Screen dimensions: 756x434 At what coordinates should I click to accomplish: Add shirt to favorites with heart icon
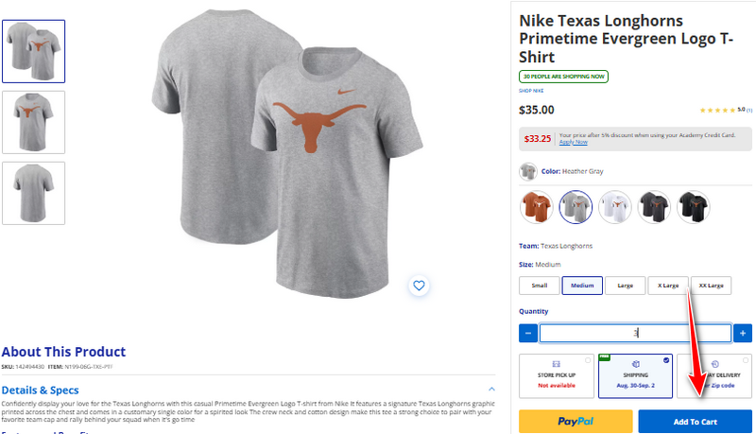pos(420,285)
